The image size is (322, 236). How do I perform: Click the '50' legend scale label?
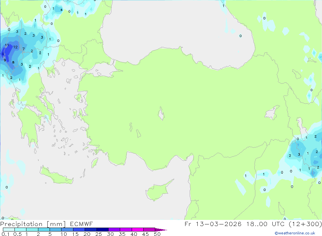[157, 234]
